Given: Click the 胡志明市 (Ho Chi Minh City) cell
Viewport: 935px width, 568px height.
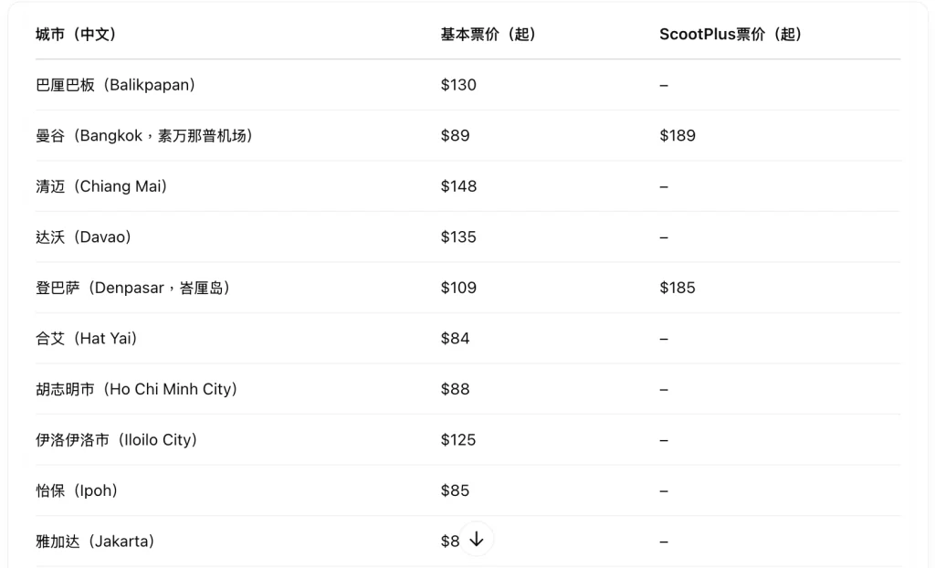Looking at the screenshot, I should click(137, 390).
